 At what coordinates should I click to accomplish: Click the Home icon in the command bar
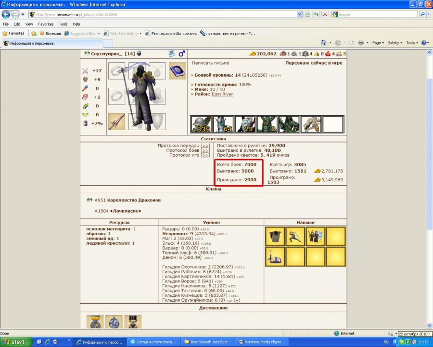point(324,43)
